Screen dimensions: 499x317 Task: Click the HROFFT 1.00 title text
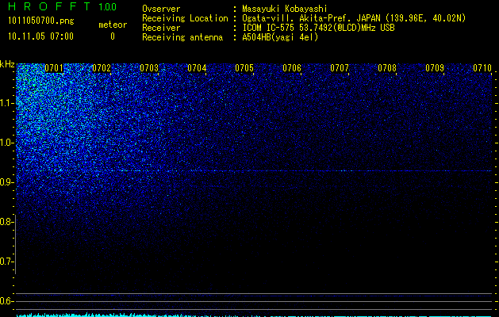pos(62,6)
